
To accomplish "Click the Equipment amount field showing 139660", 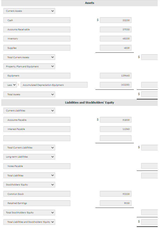I will tap(116, 76).
